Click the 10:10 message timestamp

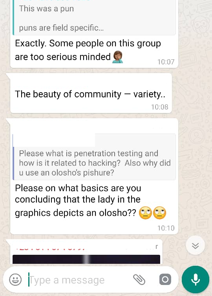(x=166, y=228)
